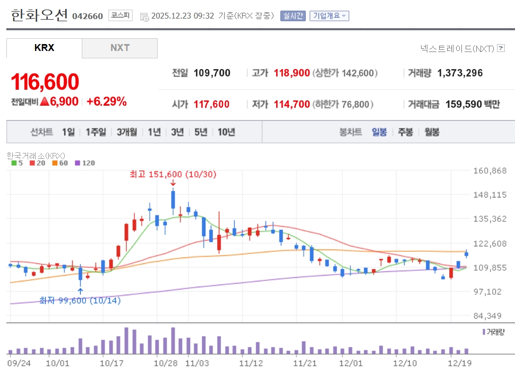Click the 코스피 market badge
This screenshot has width=515, height=377.
tap(121, 15)
